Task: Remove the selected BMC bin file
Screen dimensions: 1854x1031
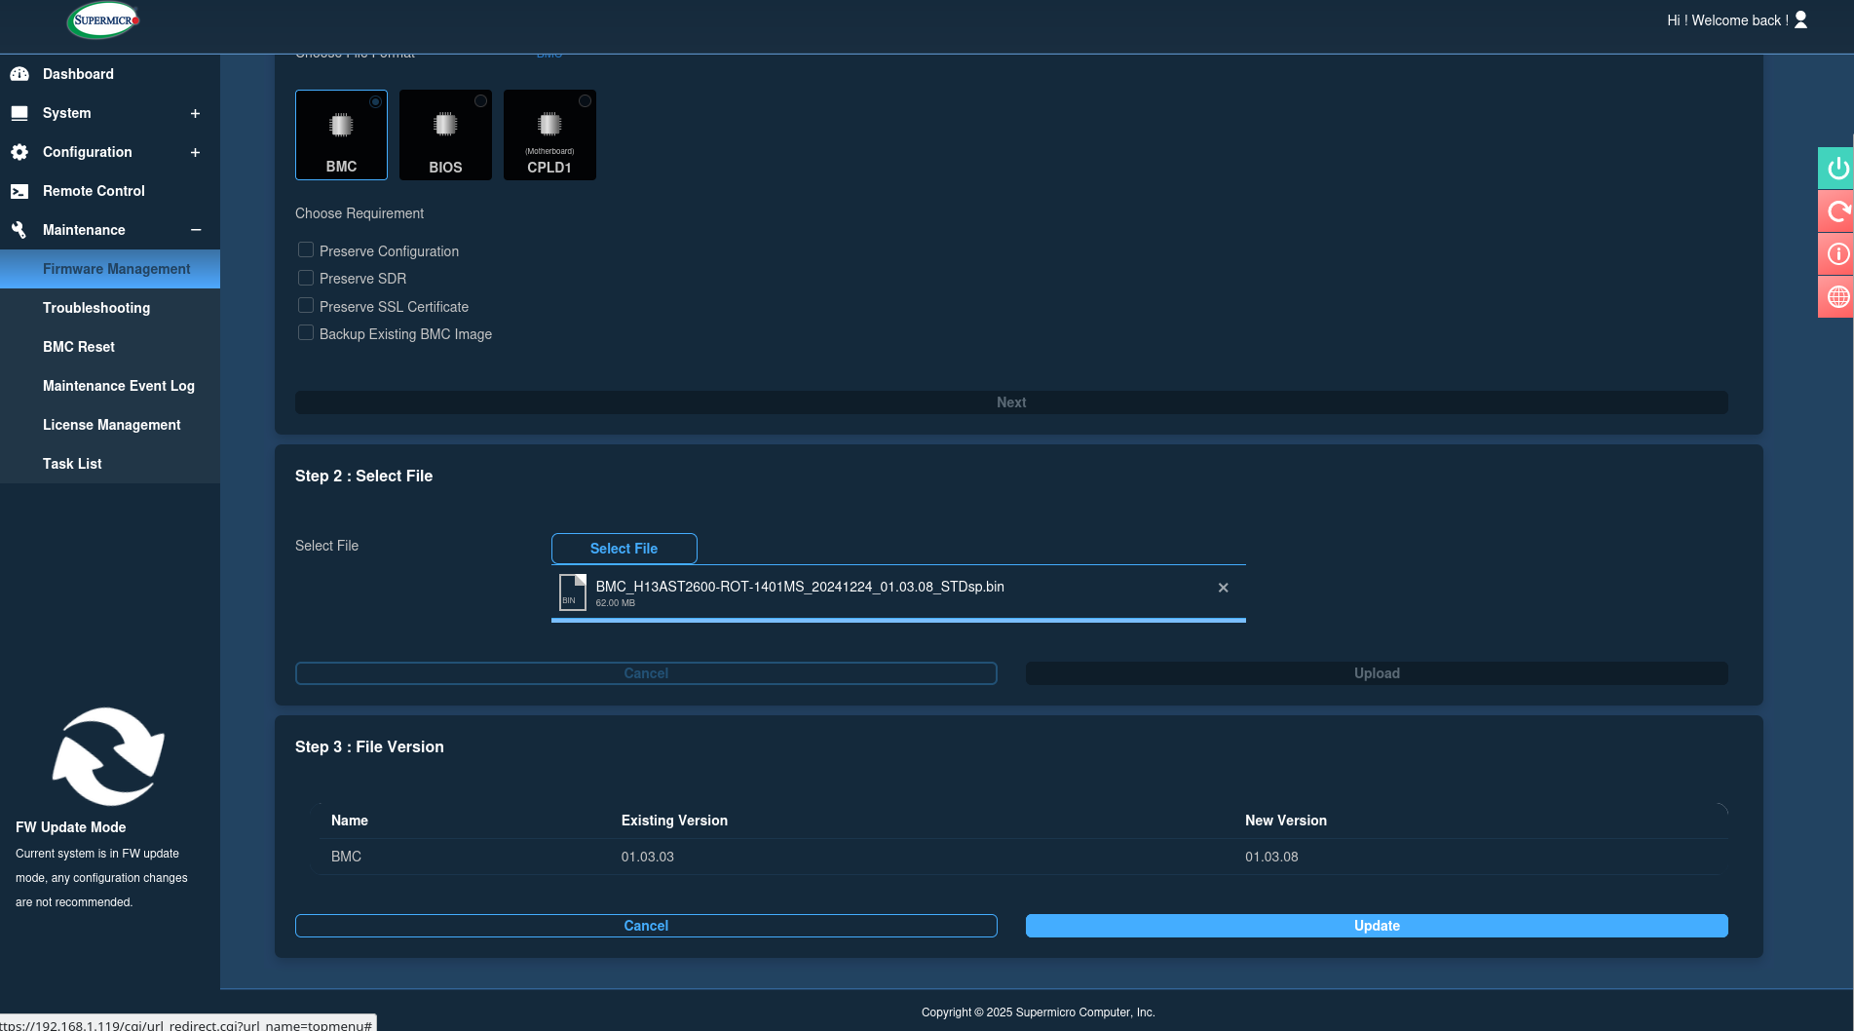Action: click(x=1223, y=588)
